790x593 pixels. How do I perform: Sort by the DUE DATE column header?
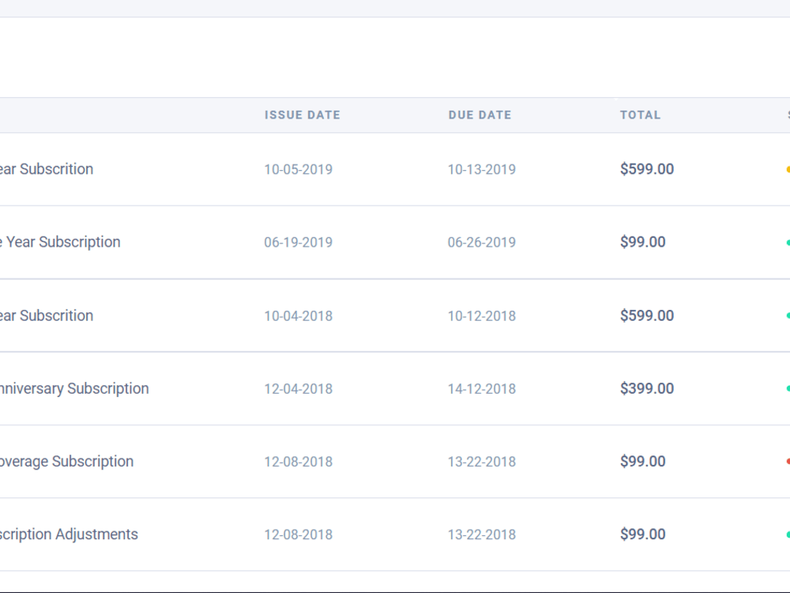point(480,115)
